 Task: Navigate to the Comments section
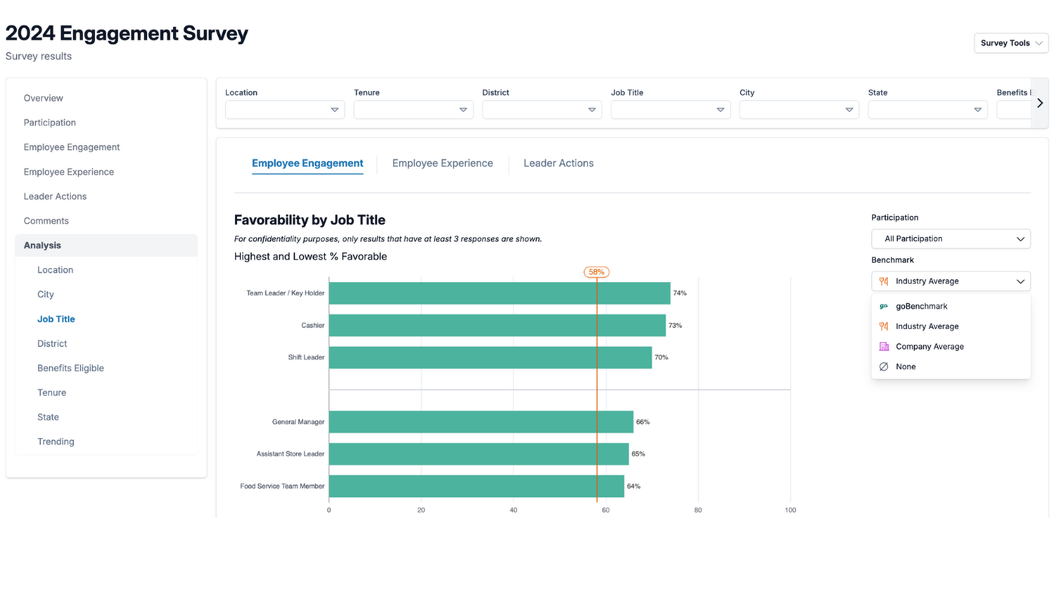[46, 221]
